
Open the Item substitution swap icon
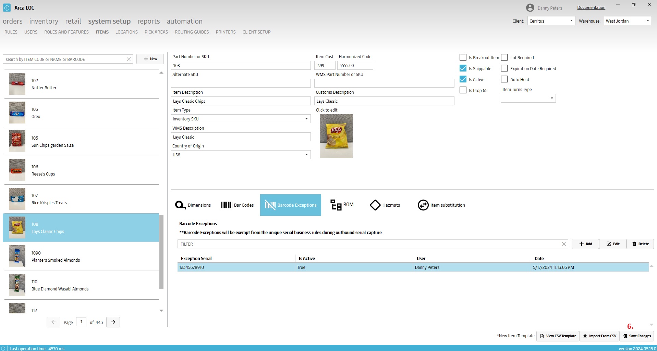[x=423, y=205]
